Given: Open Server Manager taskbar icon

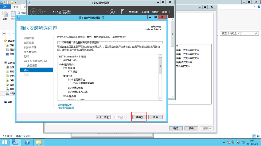Looking at the screenshot, I should click(15, 142).
